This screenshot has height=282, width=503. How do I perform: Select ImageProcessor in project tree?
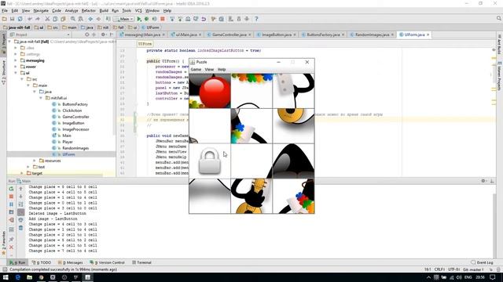coord(75,129)
